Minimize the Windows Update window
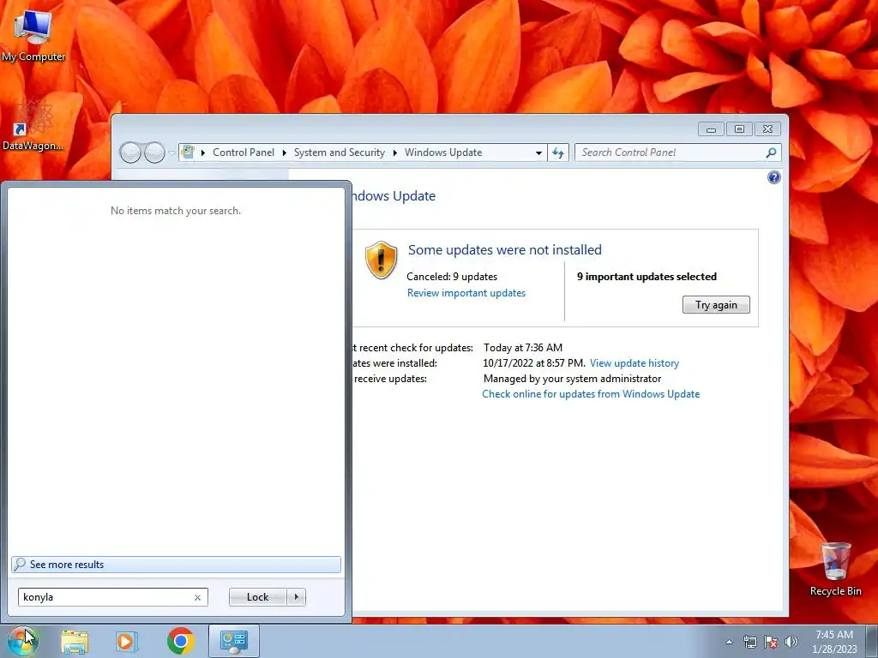 point(711,129)
